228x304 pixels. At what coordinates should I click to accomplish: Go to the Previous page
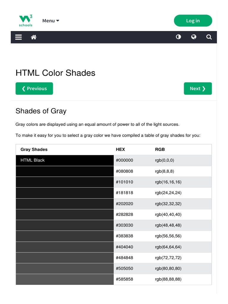click(x=34, y=88)
